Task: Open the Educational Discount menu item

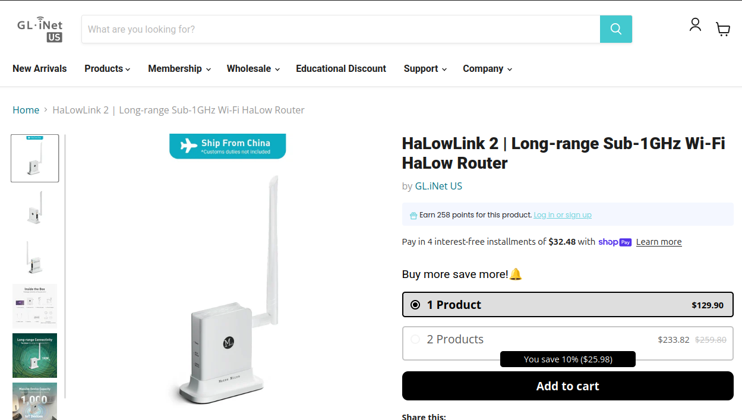Action: (341, 69)
